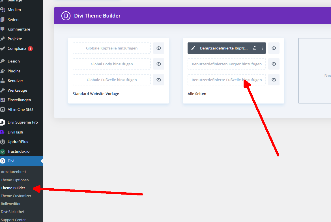Click the Standard-Website-Vorlage template label

pos(96,94)
